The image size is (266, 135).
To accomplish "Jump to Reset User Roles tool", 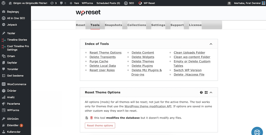I will [102, 70].
